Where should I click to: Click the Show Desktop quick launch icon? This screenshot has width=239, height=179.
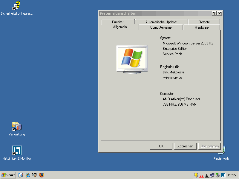(21, 175)
